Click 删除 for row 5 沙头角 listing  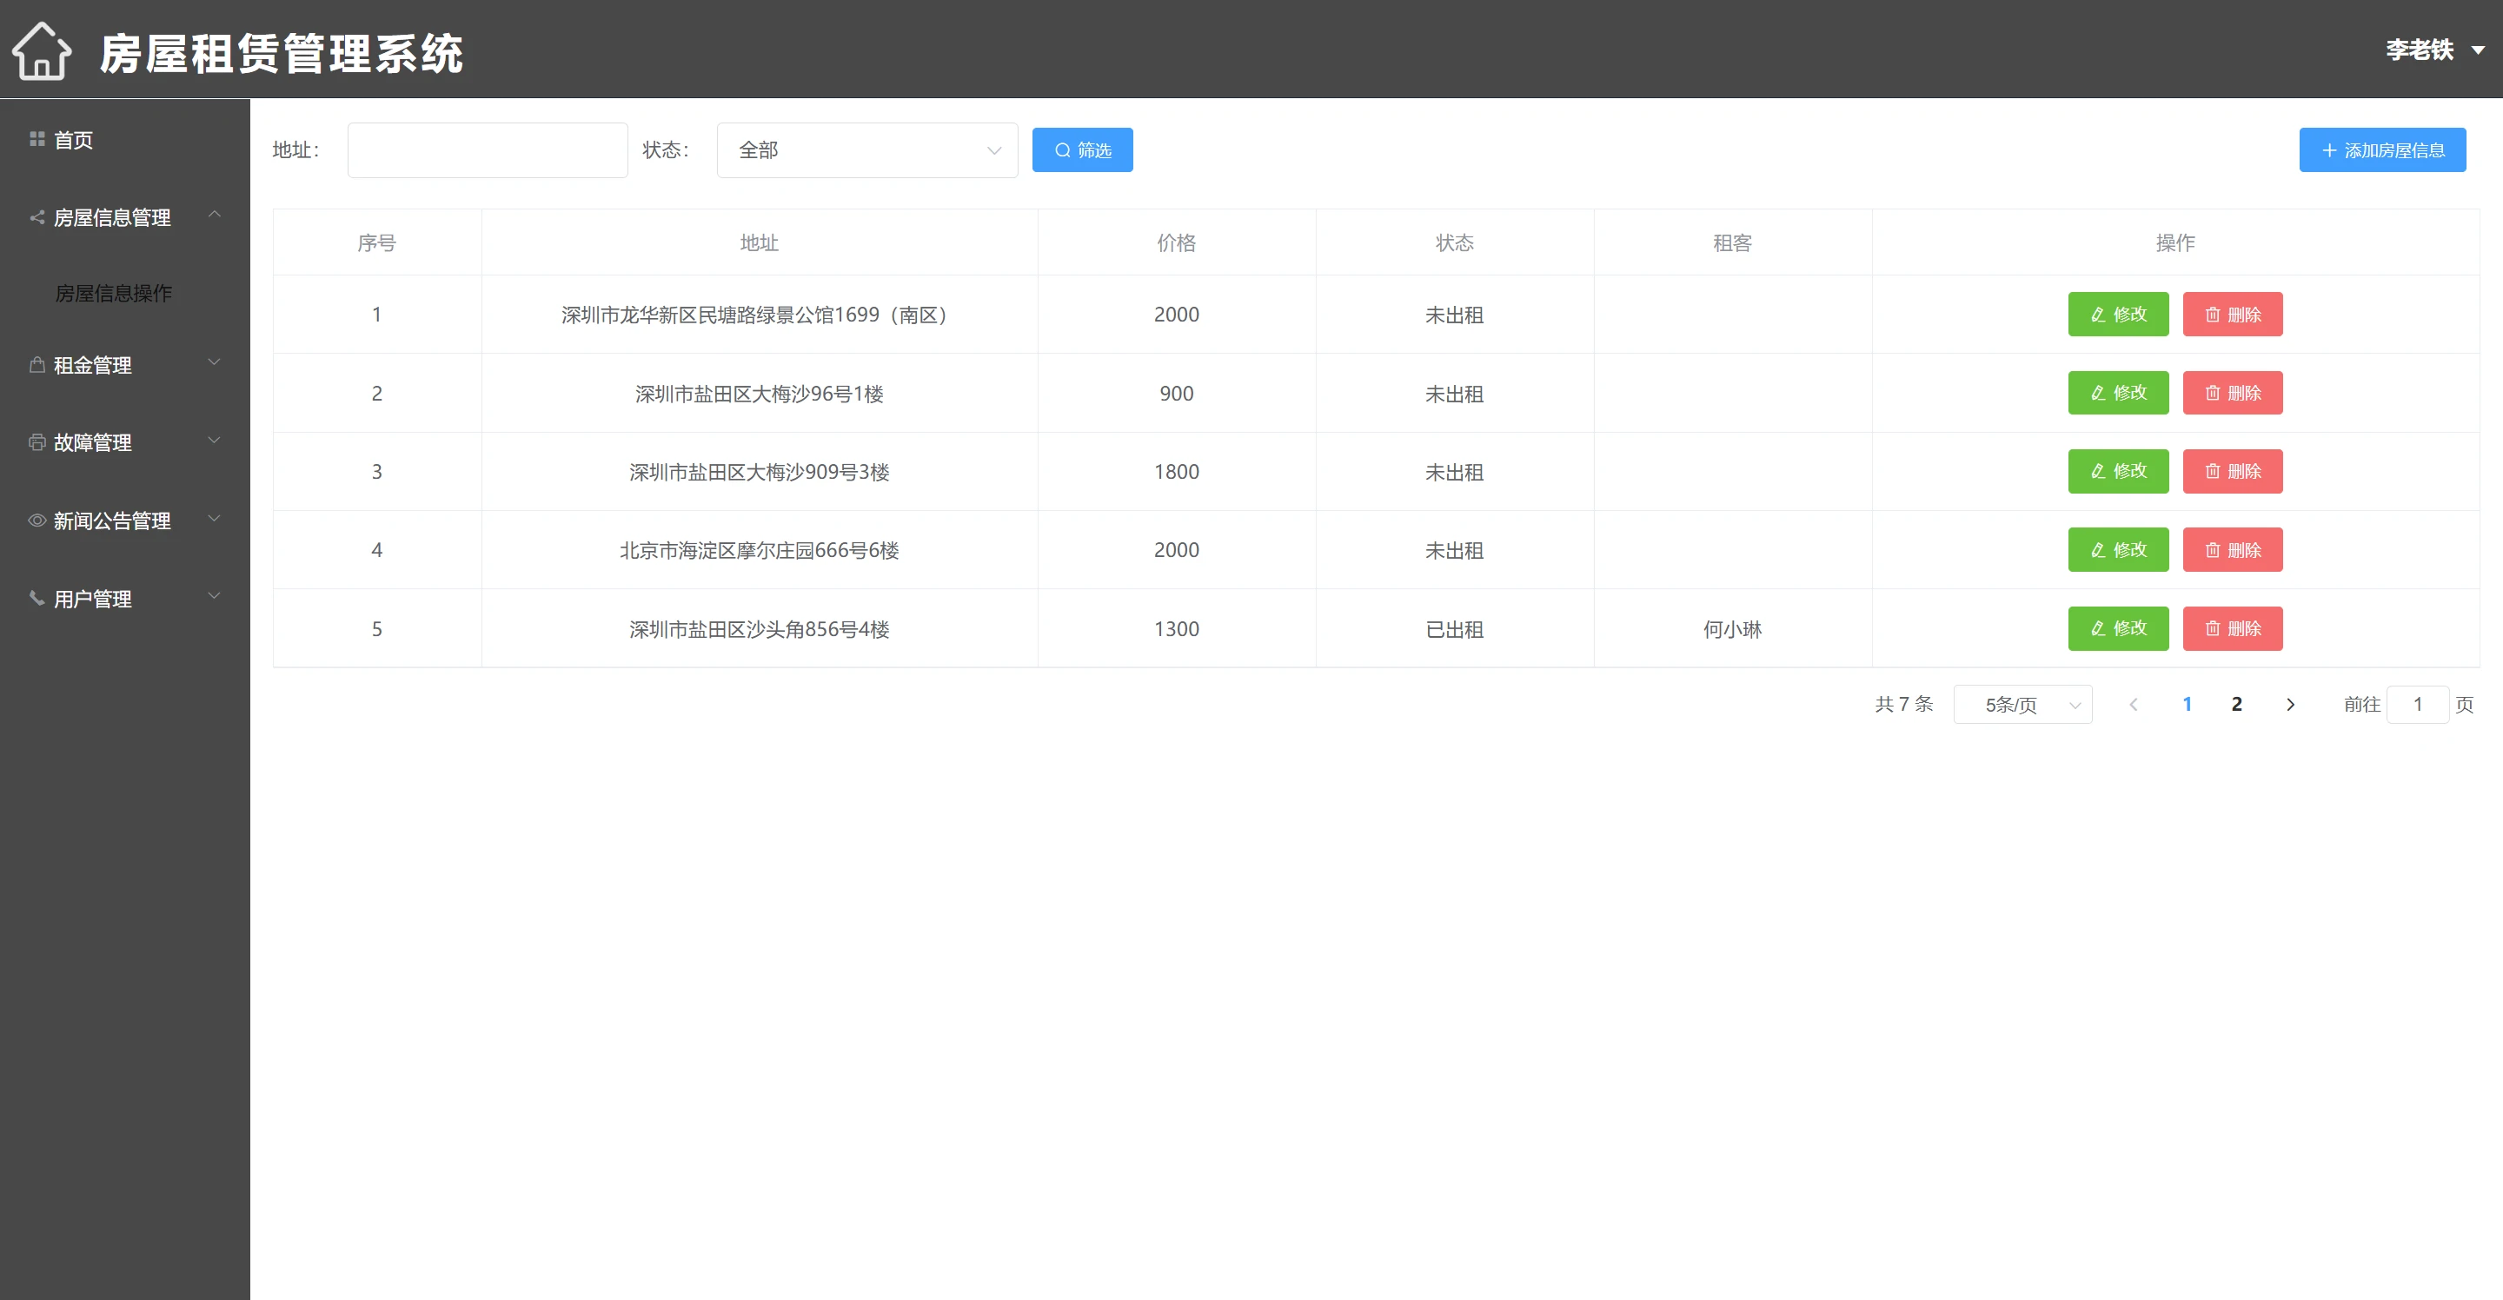(x=2232, y=628)
